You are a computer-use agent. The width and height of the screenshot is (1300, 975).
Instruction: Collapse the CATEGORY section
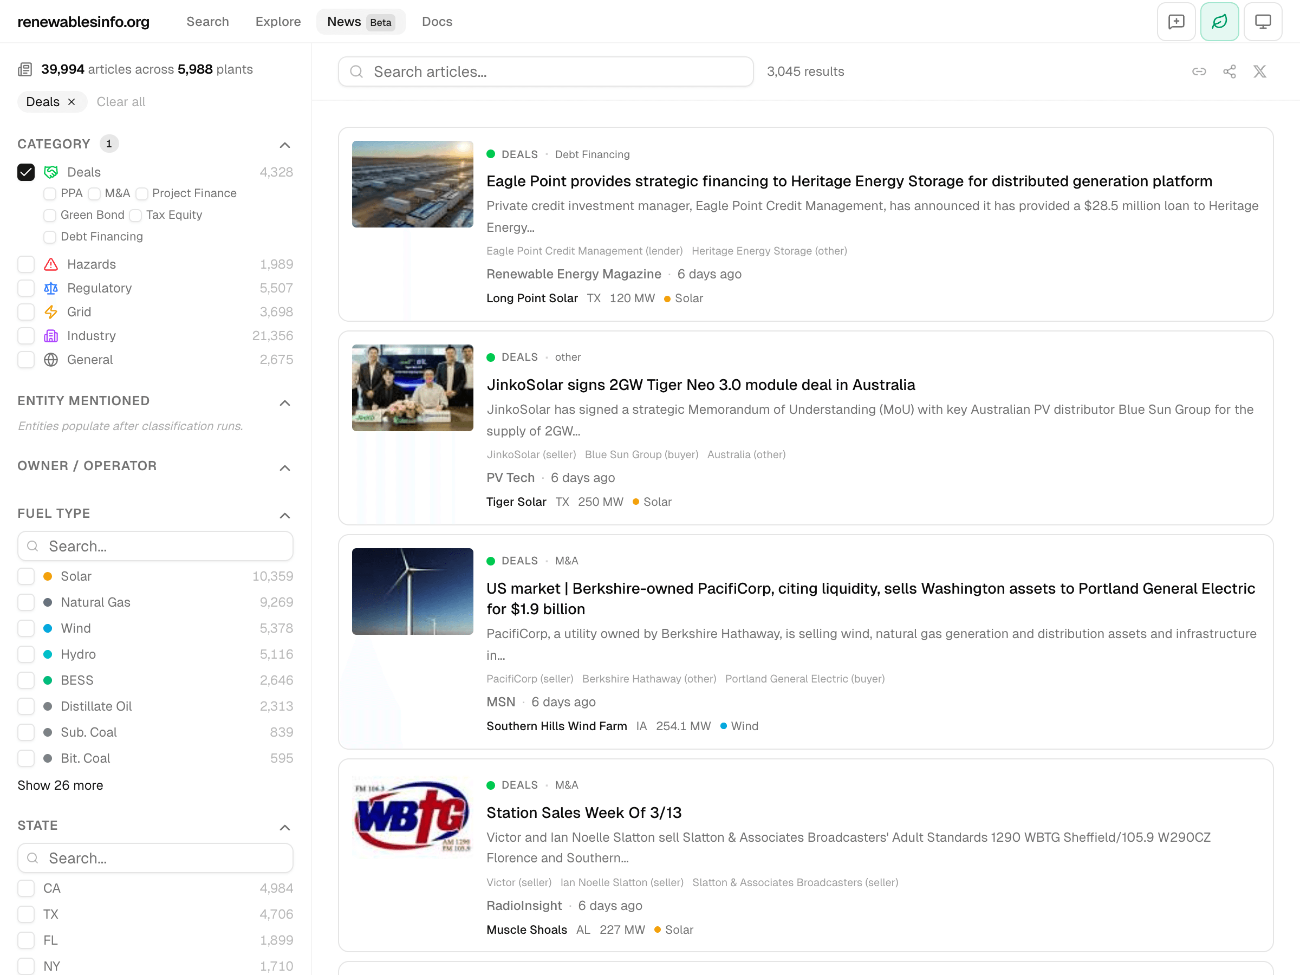(285, 145)
